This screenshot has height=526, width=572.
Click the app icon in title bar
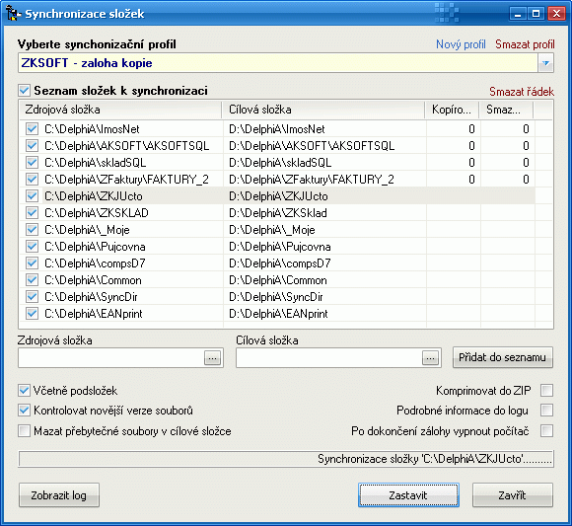13,13
